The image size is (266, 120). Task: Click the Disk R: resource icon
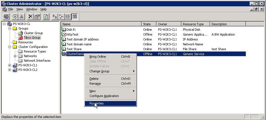[x=64, y=30]
